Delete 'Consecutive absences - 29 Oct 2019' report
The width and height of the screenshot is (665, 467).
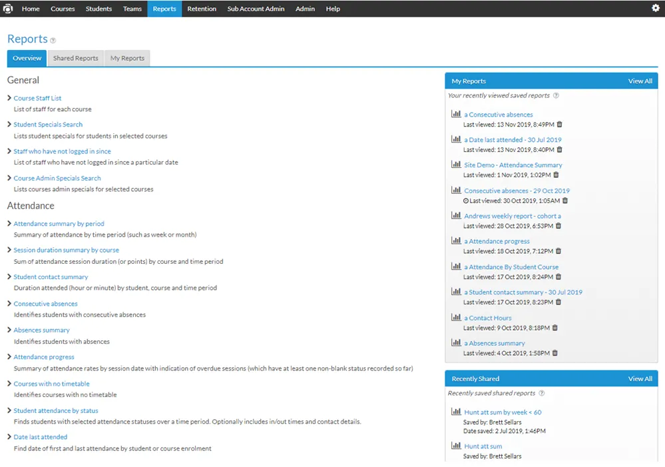565,201
